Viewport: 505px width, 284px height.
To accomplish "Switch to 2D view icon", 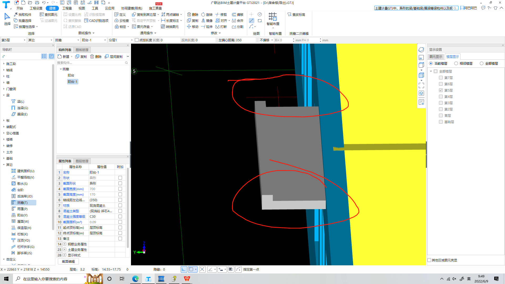I will [421, 58].
